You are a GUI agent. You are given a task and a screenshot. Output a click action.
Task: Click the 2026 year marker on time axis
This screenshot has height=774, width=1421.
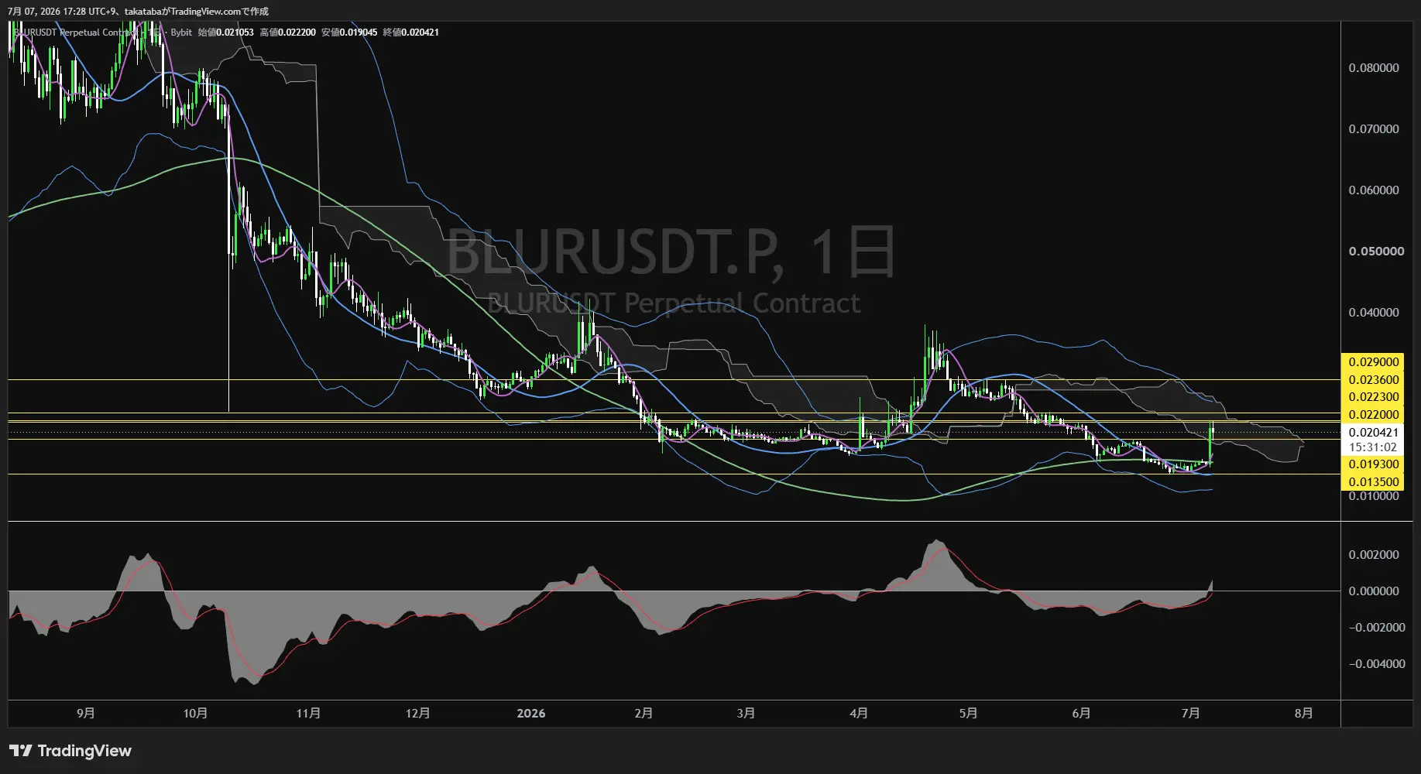(x=531, y=714)
